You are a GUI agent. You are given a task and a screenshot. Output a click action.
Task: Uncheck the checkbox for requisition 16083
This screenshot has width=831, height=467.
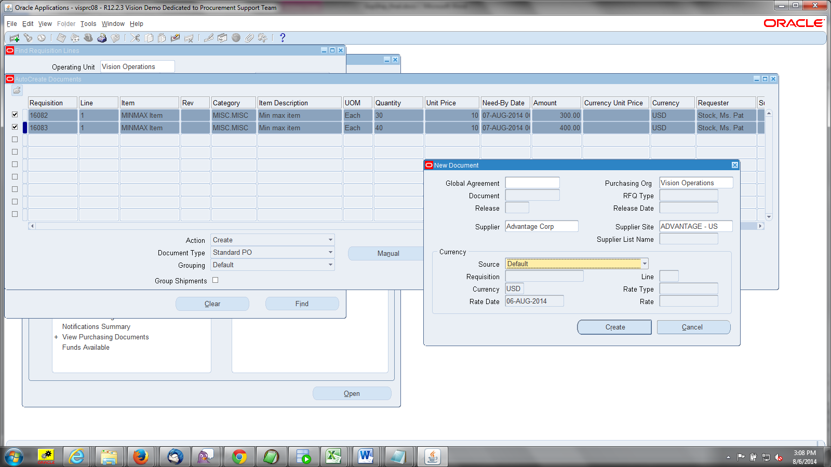[x=15, y=127]
